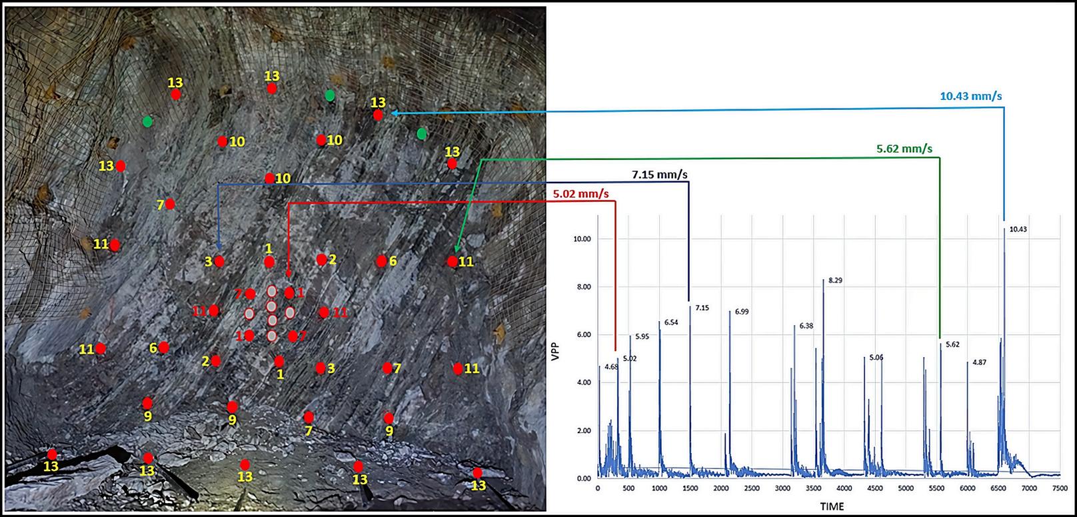Click the 7500 tick on the time axis
Image resolution: width=1077 pixels, height=517 pixels.
[x=1060, y=489]
